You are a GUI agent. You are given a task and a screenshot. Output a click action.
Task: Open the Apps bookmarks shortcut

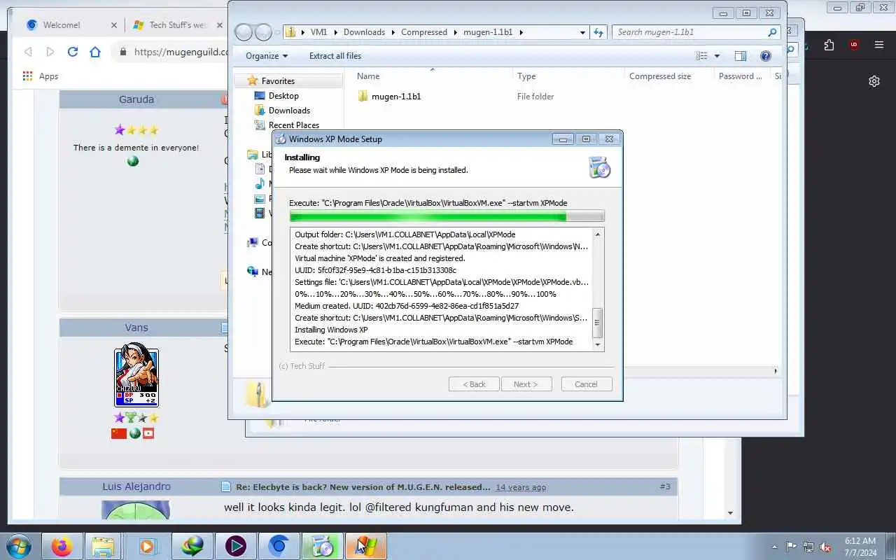coord(41,76)
